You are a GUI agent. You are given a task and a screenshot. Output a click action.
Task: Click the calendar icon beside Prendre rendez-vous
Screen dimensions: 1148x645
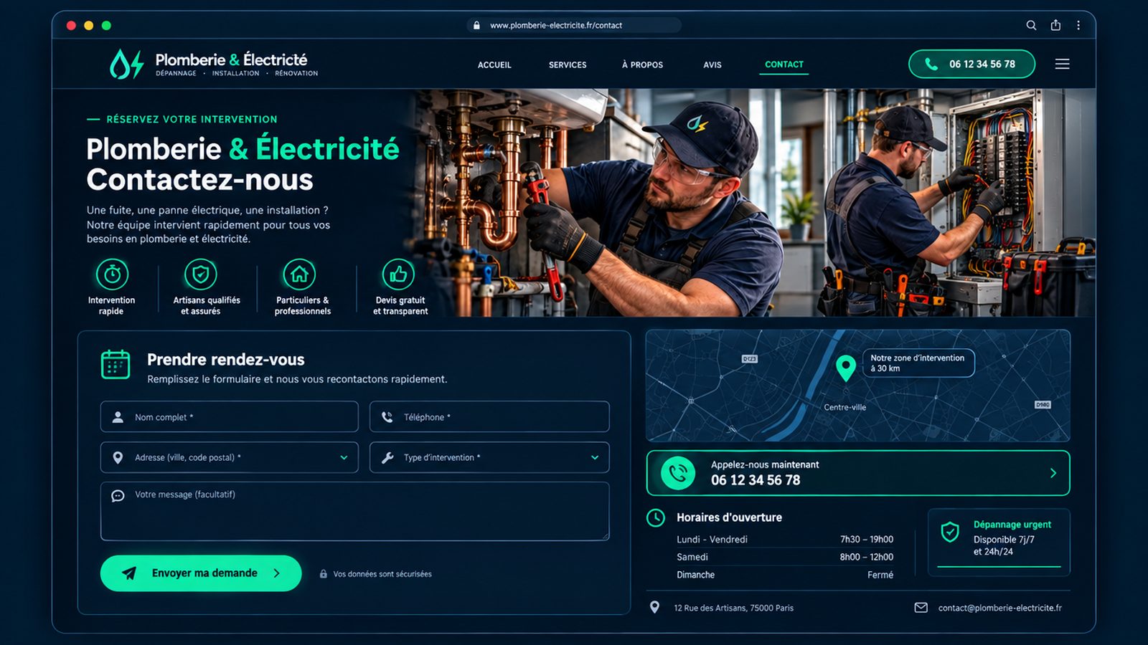(x=116, y=364)
